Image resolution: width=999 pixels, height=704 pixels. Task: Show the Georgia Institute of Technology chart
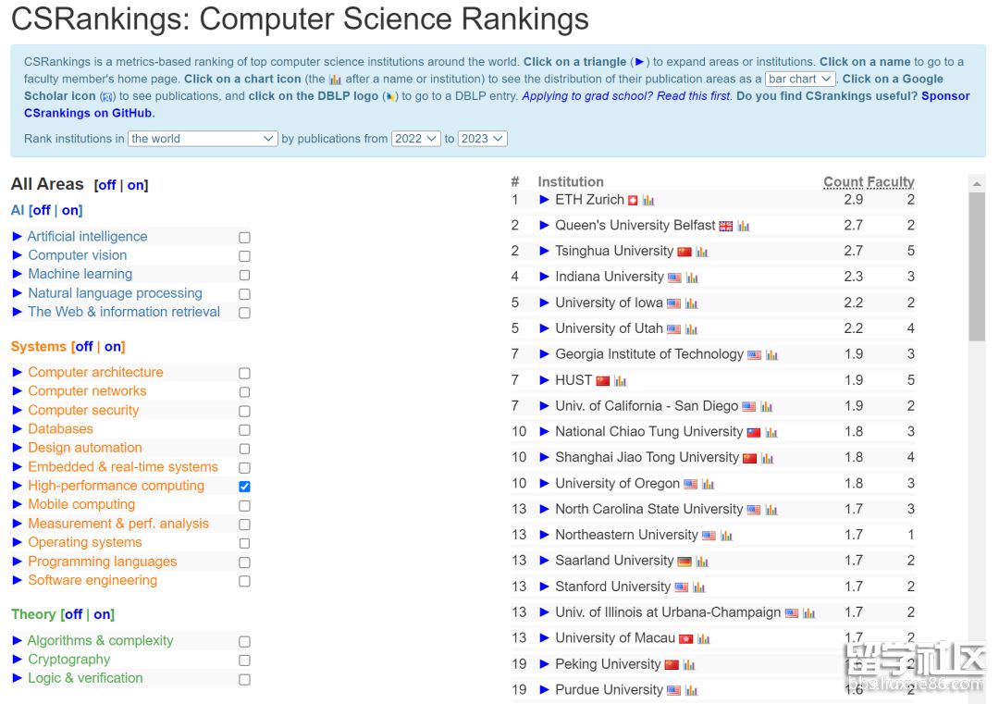pyautogui.click(x=771, y=355)
